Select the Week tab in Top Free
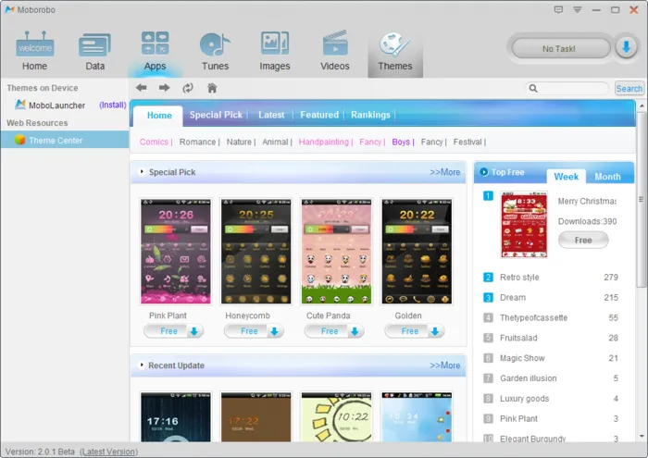Viewport: 648px width, 458px height. click(x=567, y=177)
